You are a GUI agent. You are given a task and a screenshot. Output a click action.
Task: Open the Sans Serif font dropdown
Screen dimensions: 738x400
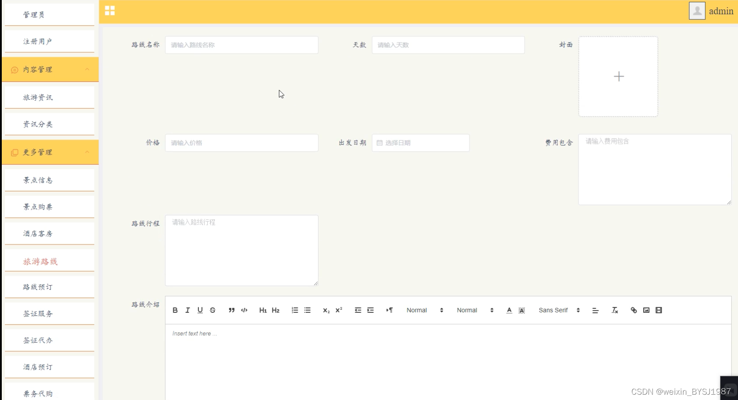coord(559,310)
